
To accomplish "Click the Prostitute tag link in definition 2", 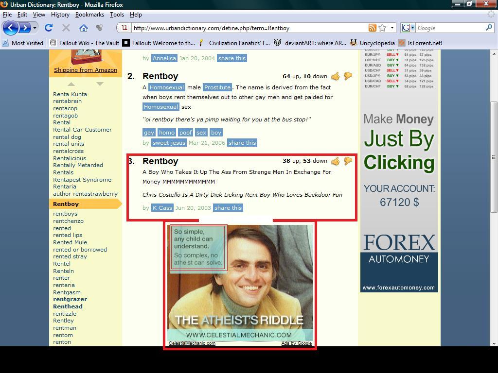I will pos(217,87).
